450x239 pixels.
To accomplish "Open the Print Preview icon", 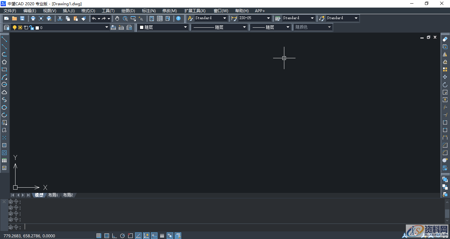I will pos(41,18).
